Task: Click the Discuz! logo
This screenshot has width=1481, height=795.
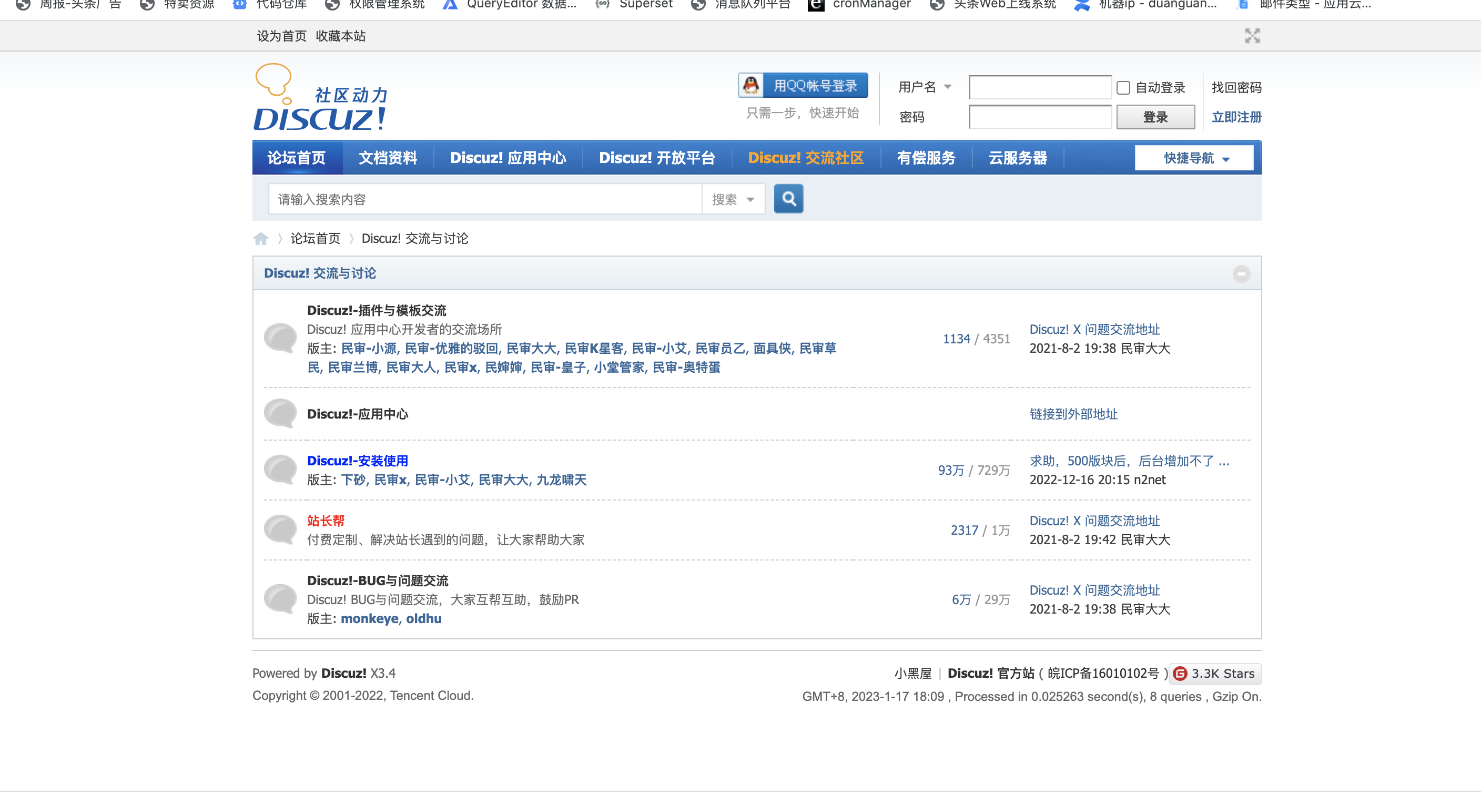Action: coord(321,98)
